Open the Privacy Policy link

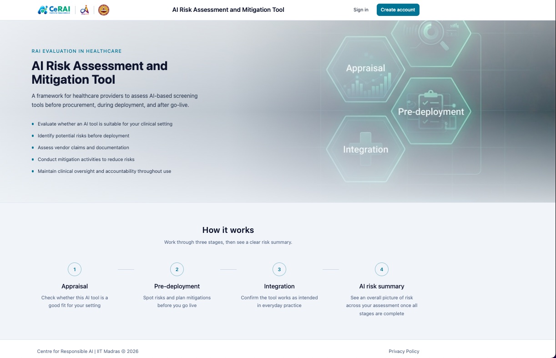click(x=404, y=351)
